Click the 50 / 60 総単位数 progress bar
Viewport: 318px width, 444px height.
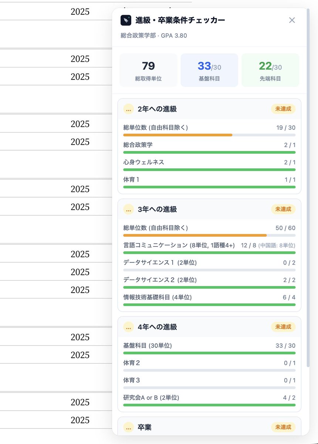point(209,235)
